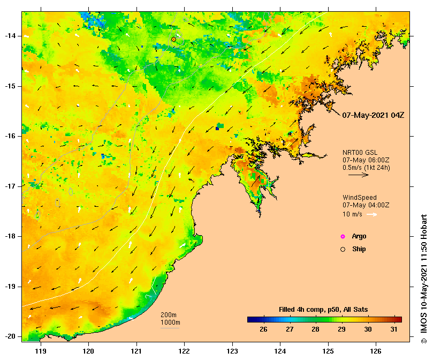This screenshot has height=360, width=433.
Task: Click the Argo legend text
Action: point(359,236)
